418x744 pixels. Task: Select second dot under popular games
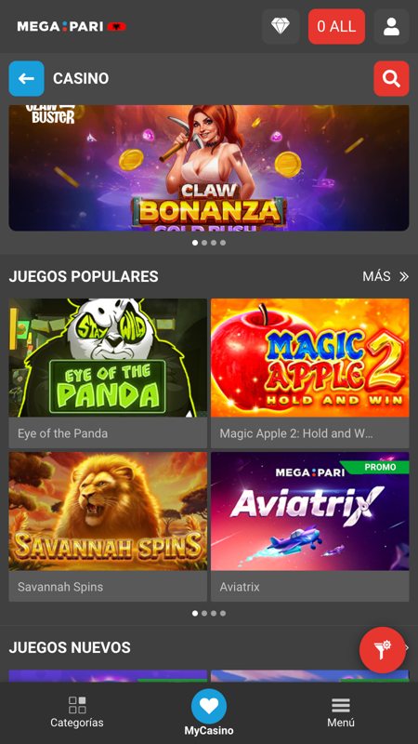[x=204, y=613]
